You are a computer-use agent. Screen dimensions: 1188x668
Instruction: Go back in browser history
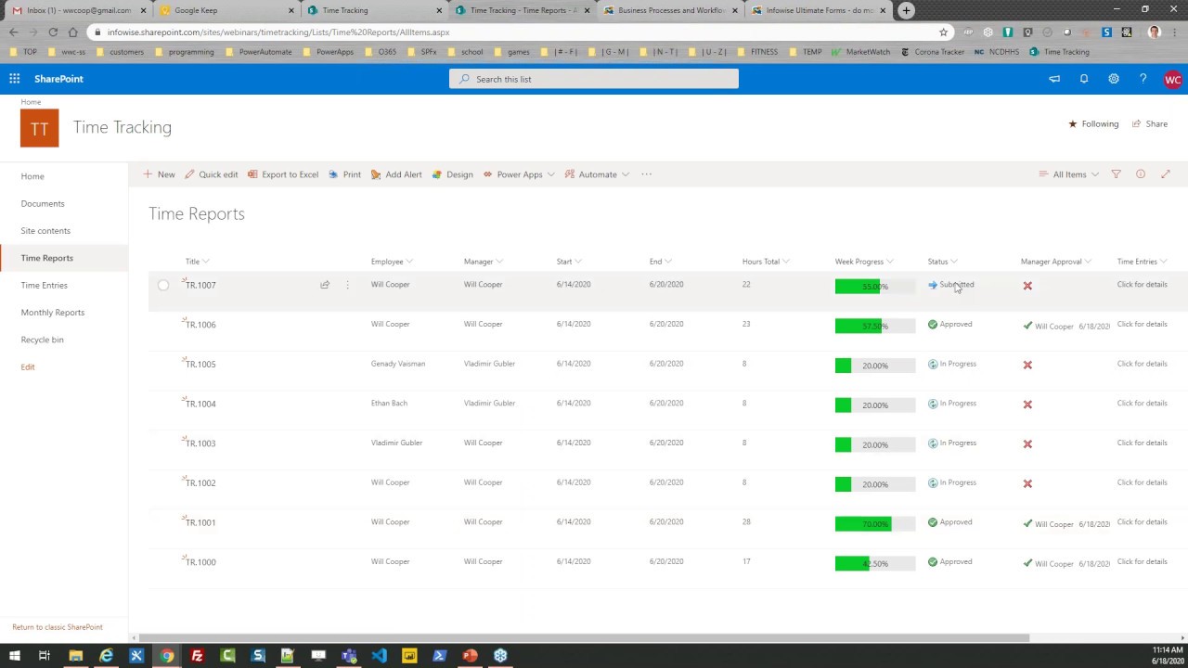pos(13,32)
